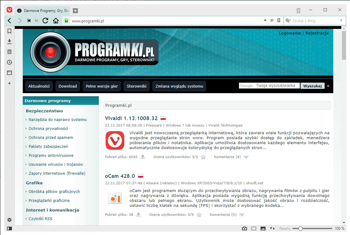Open the closed tabs trash icon
350x235 pixels.
click(x=298, y=11)
